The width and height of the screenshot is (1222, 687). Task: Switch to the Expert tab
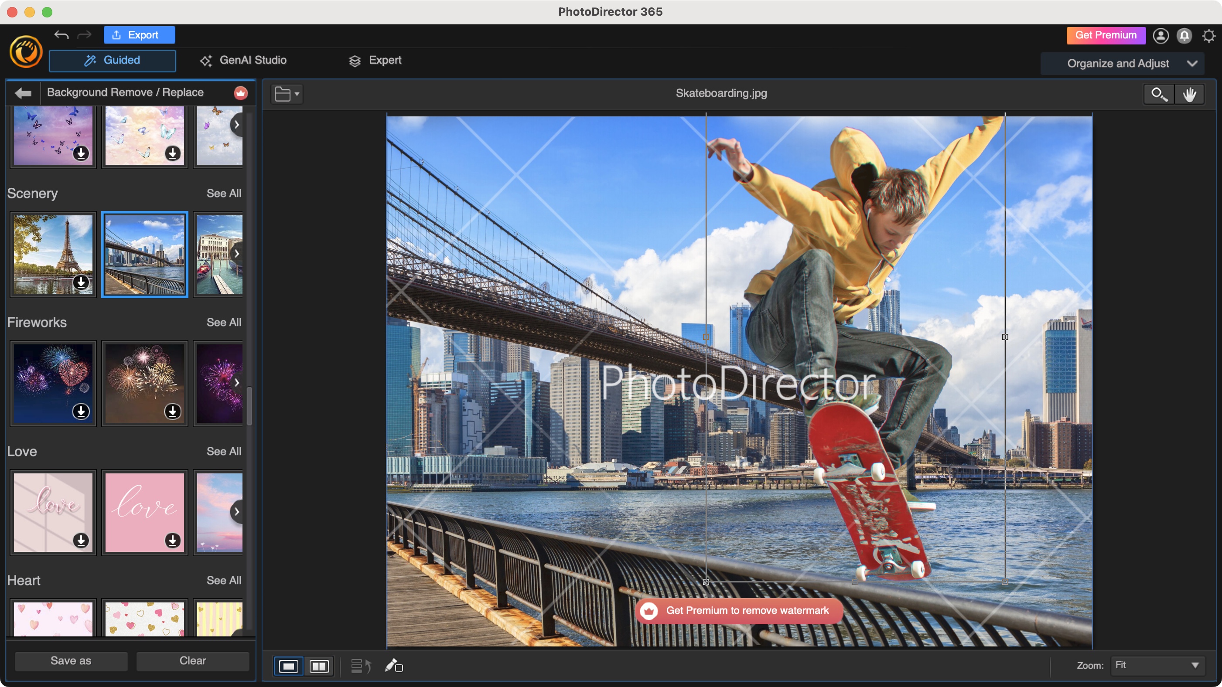click(x=376, y=60)
